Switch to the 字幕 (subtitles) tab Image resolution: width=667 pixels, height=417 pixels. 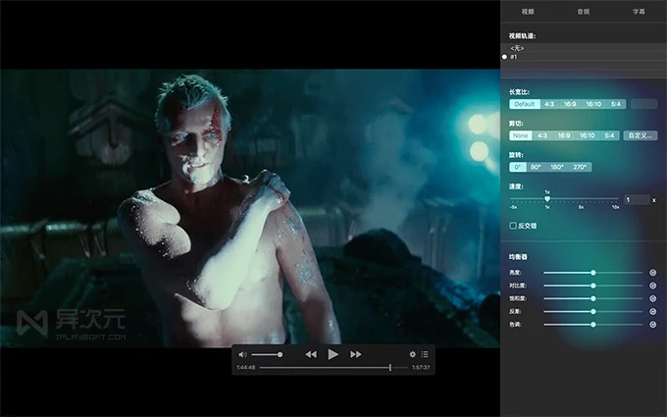(x=639, y=12)
